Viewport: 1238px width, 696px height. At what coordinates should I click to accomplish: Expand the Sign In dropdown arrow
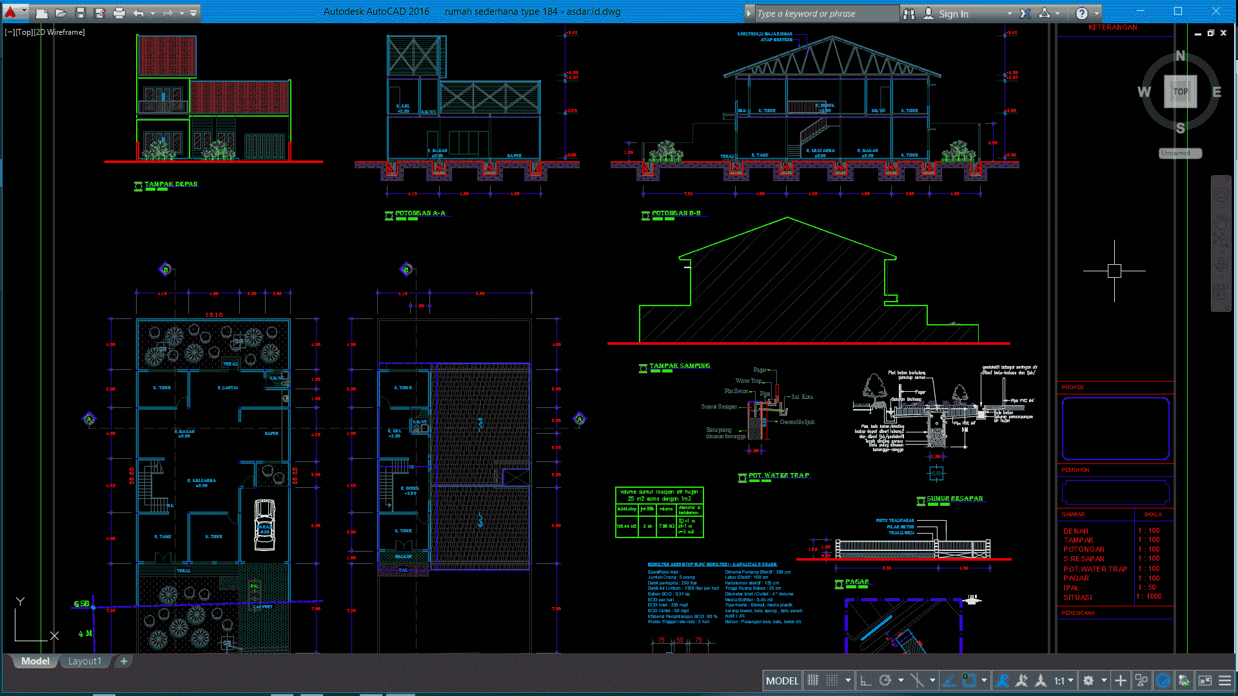click(x=1010, y=14)
